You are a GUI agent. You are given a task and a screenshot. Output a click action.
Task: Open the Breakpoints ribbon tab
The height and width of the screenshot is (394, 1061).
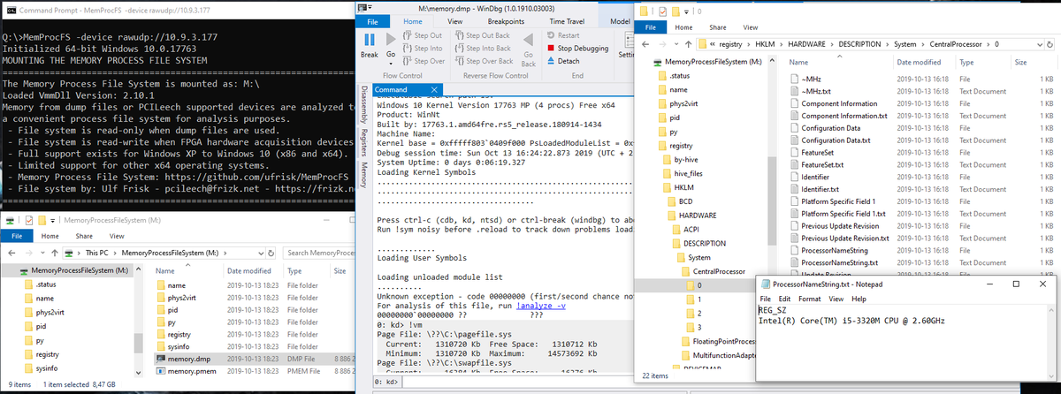point(506,19)
